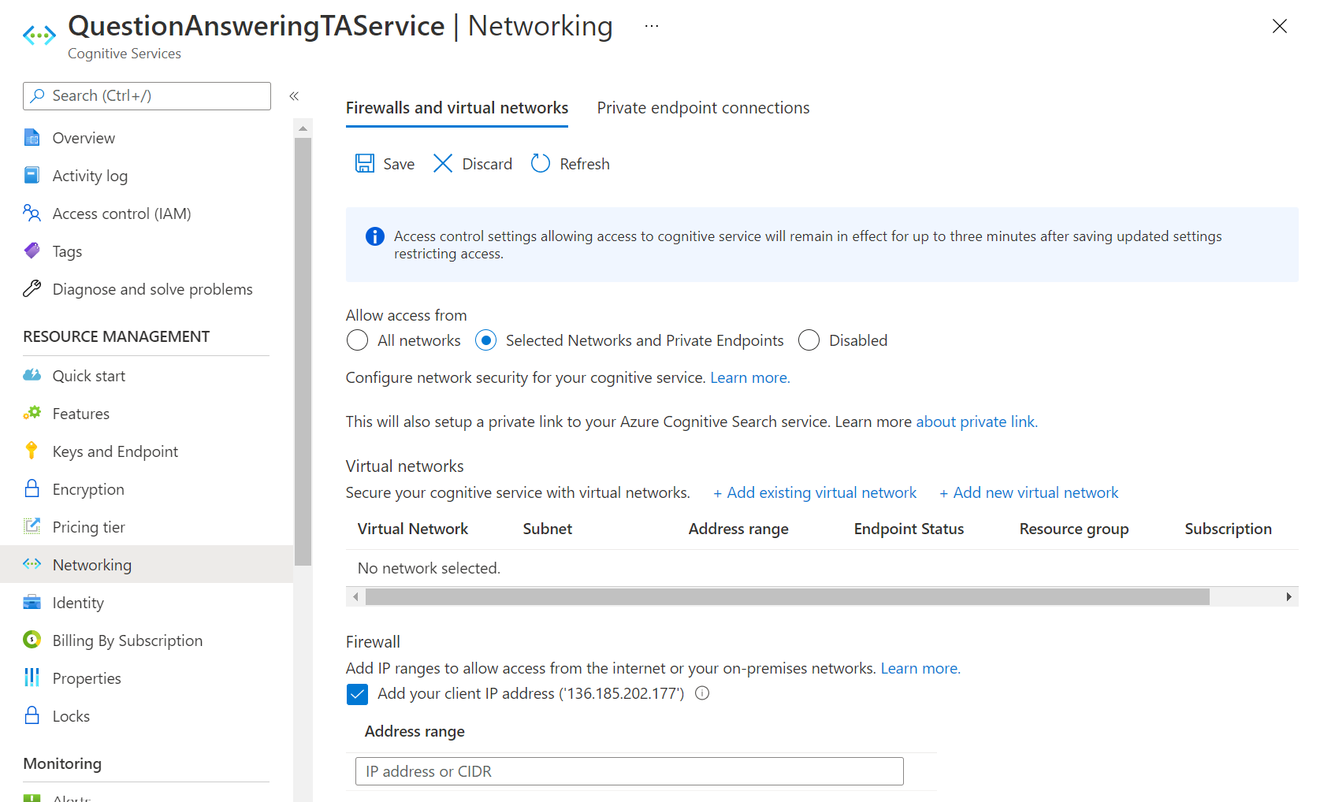Open the ellipsis menu next to title
The image size is (1320, 802).
(652, 24)
